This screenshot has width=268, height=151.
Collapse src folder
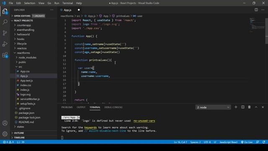point(33,67)
